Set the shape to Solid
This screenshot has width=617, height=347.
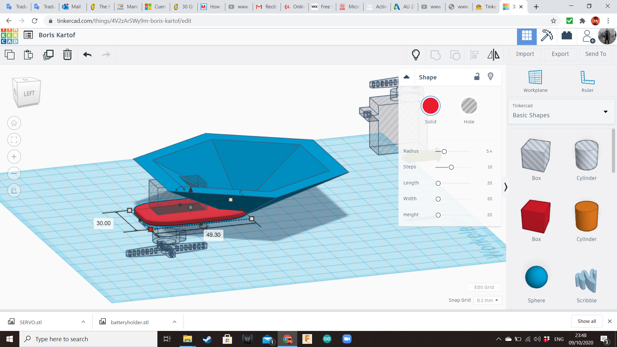(430, 106)
